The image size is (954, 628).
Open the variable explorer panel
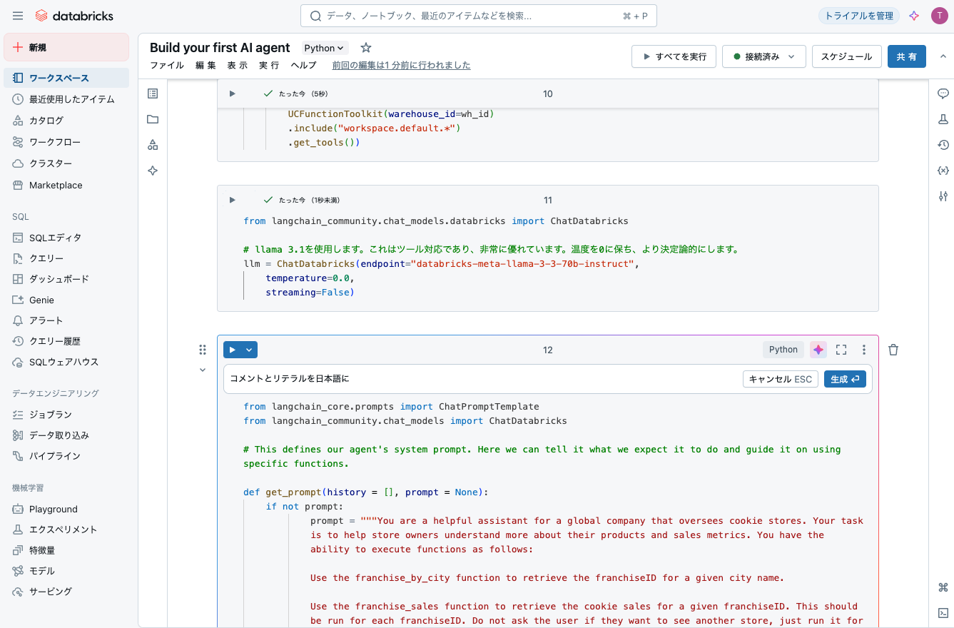943,170
